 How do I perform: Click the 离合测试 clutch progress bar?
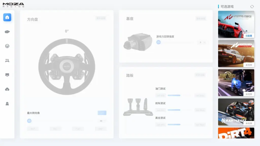[x=180, y=124]
